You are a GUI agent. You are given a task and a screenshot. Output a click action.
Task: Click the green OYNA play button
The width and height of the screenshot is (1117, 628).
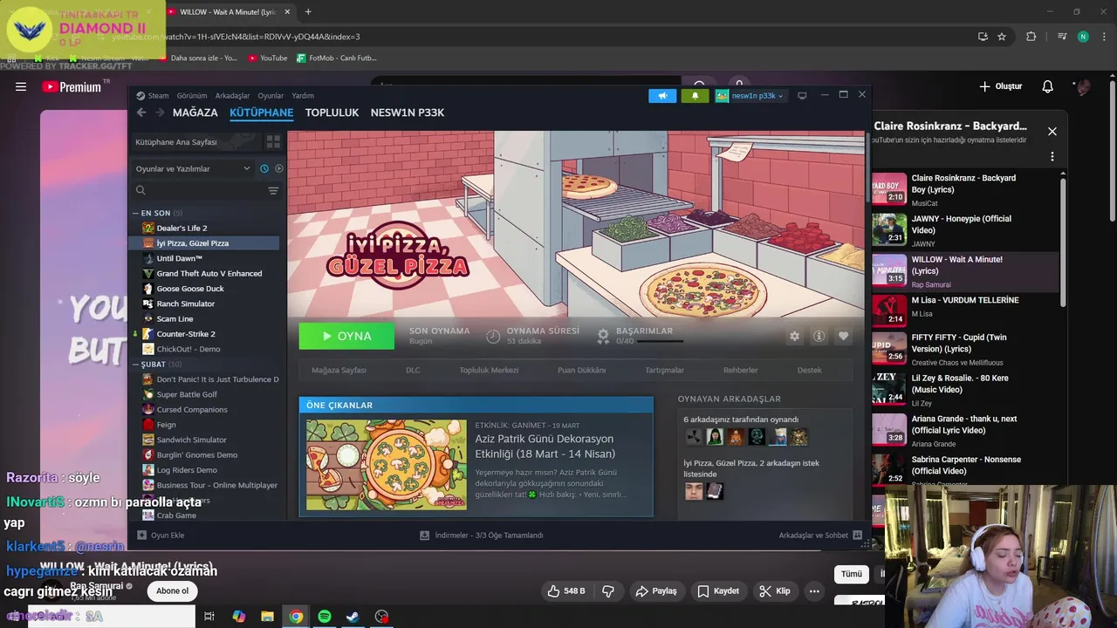346,336
